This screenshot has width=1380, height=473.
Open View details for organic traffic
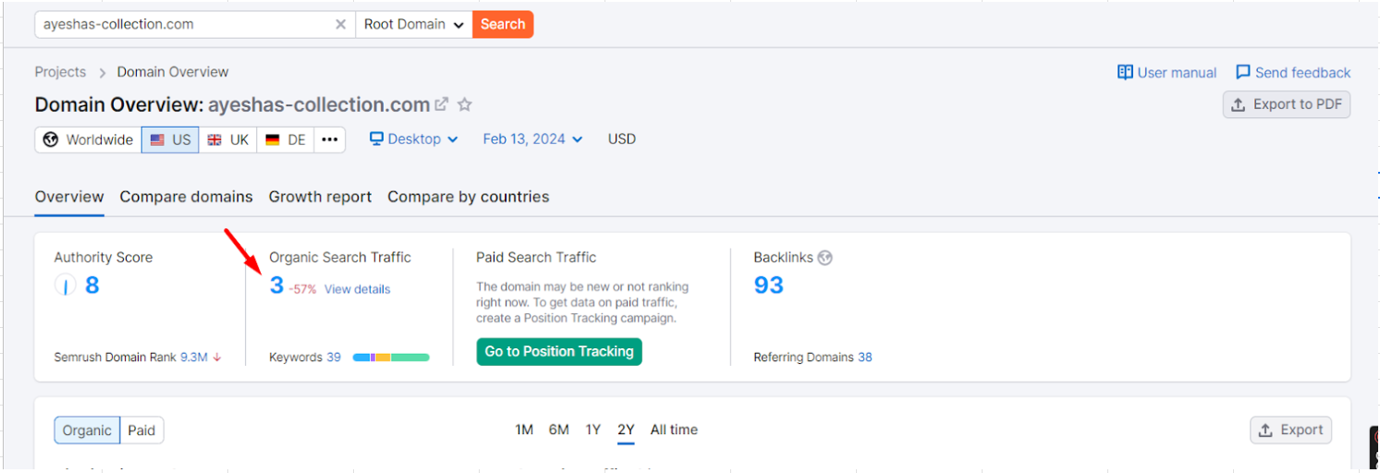(357, 289)
